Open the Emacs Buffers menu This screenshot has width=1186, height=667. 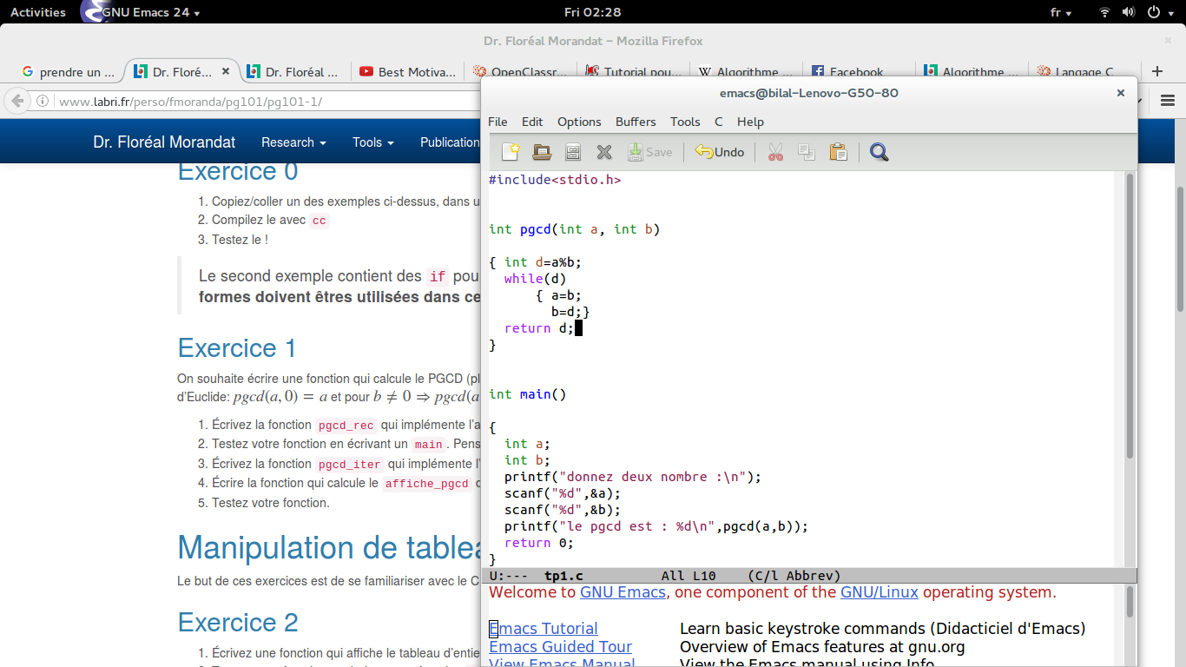click(x=636, y=122)
